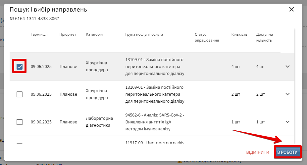Viewport: 307px width, 165px height.
Task: Close the referral search dialog
Action: click(x=291, y=10)
